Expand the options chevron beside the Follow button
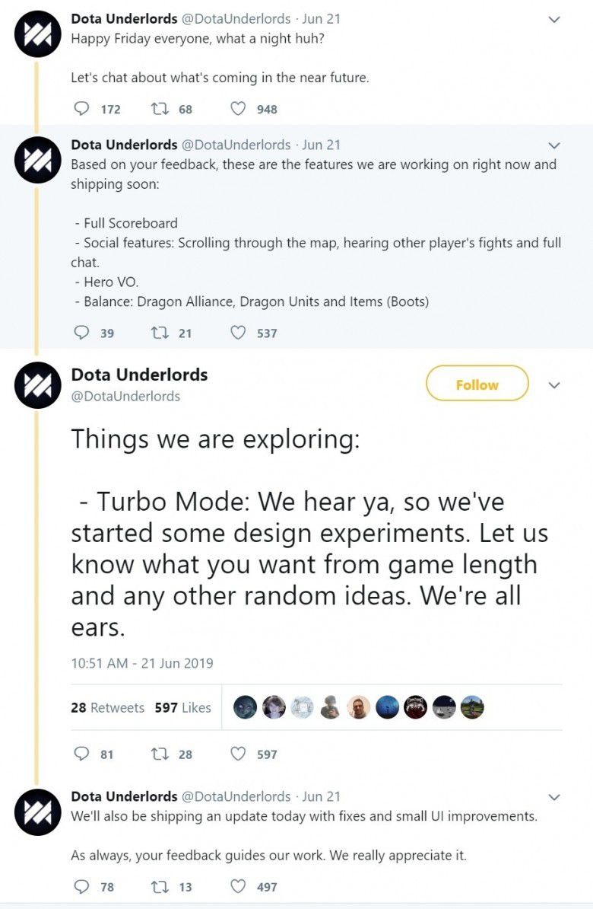Image resolution: width=593 pixels, height=909 pixels. (554, 385)
